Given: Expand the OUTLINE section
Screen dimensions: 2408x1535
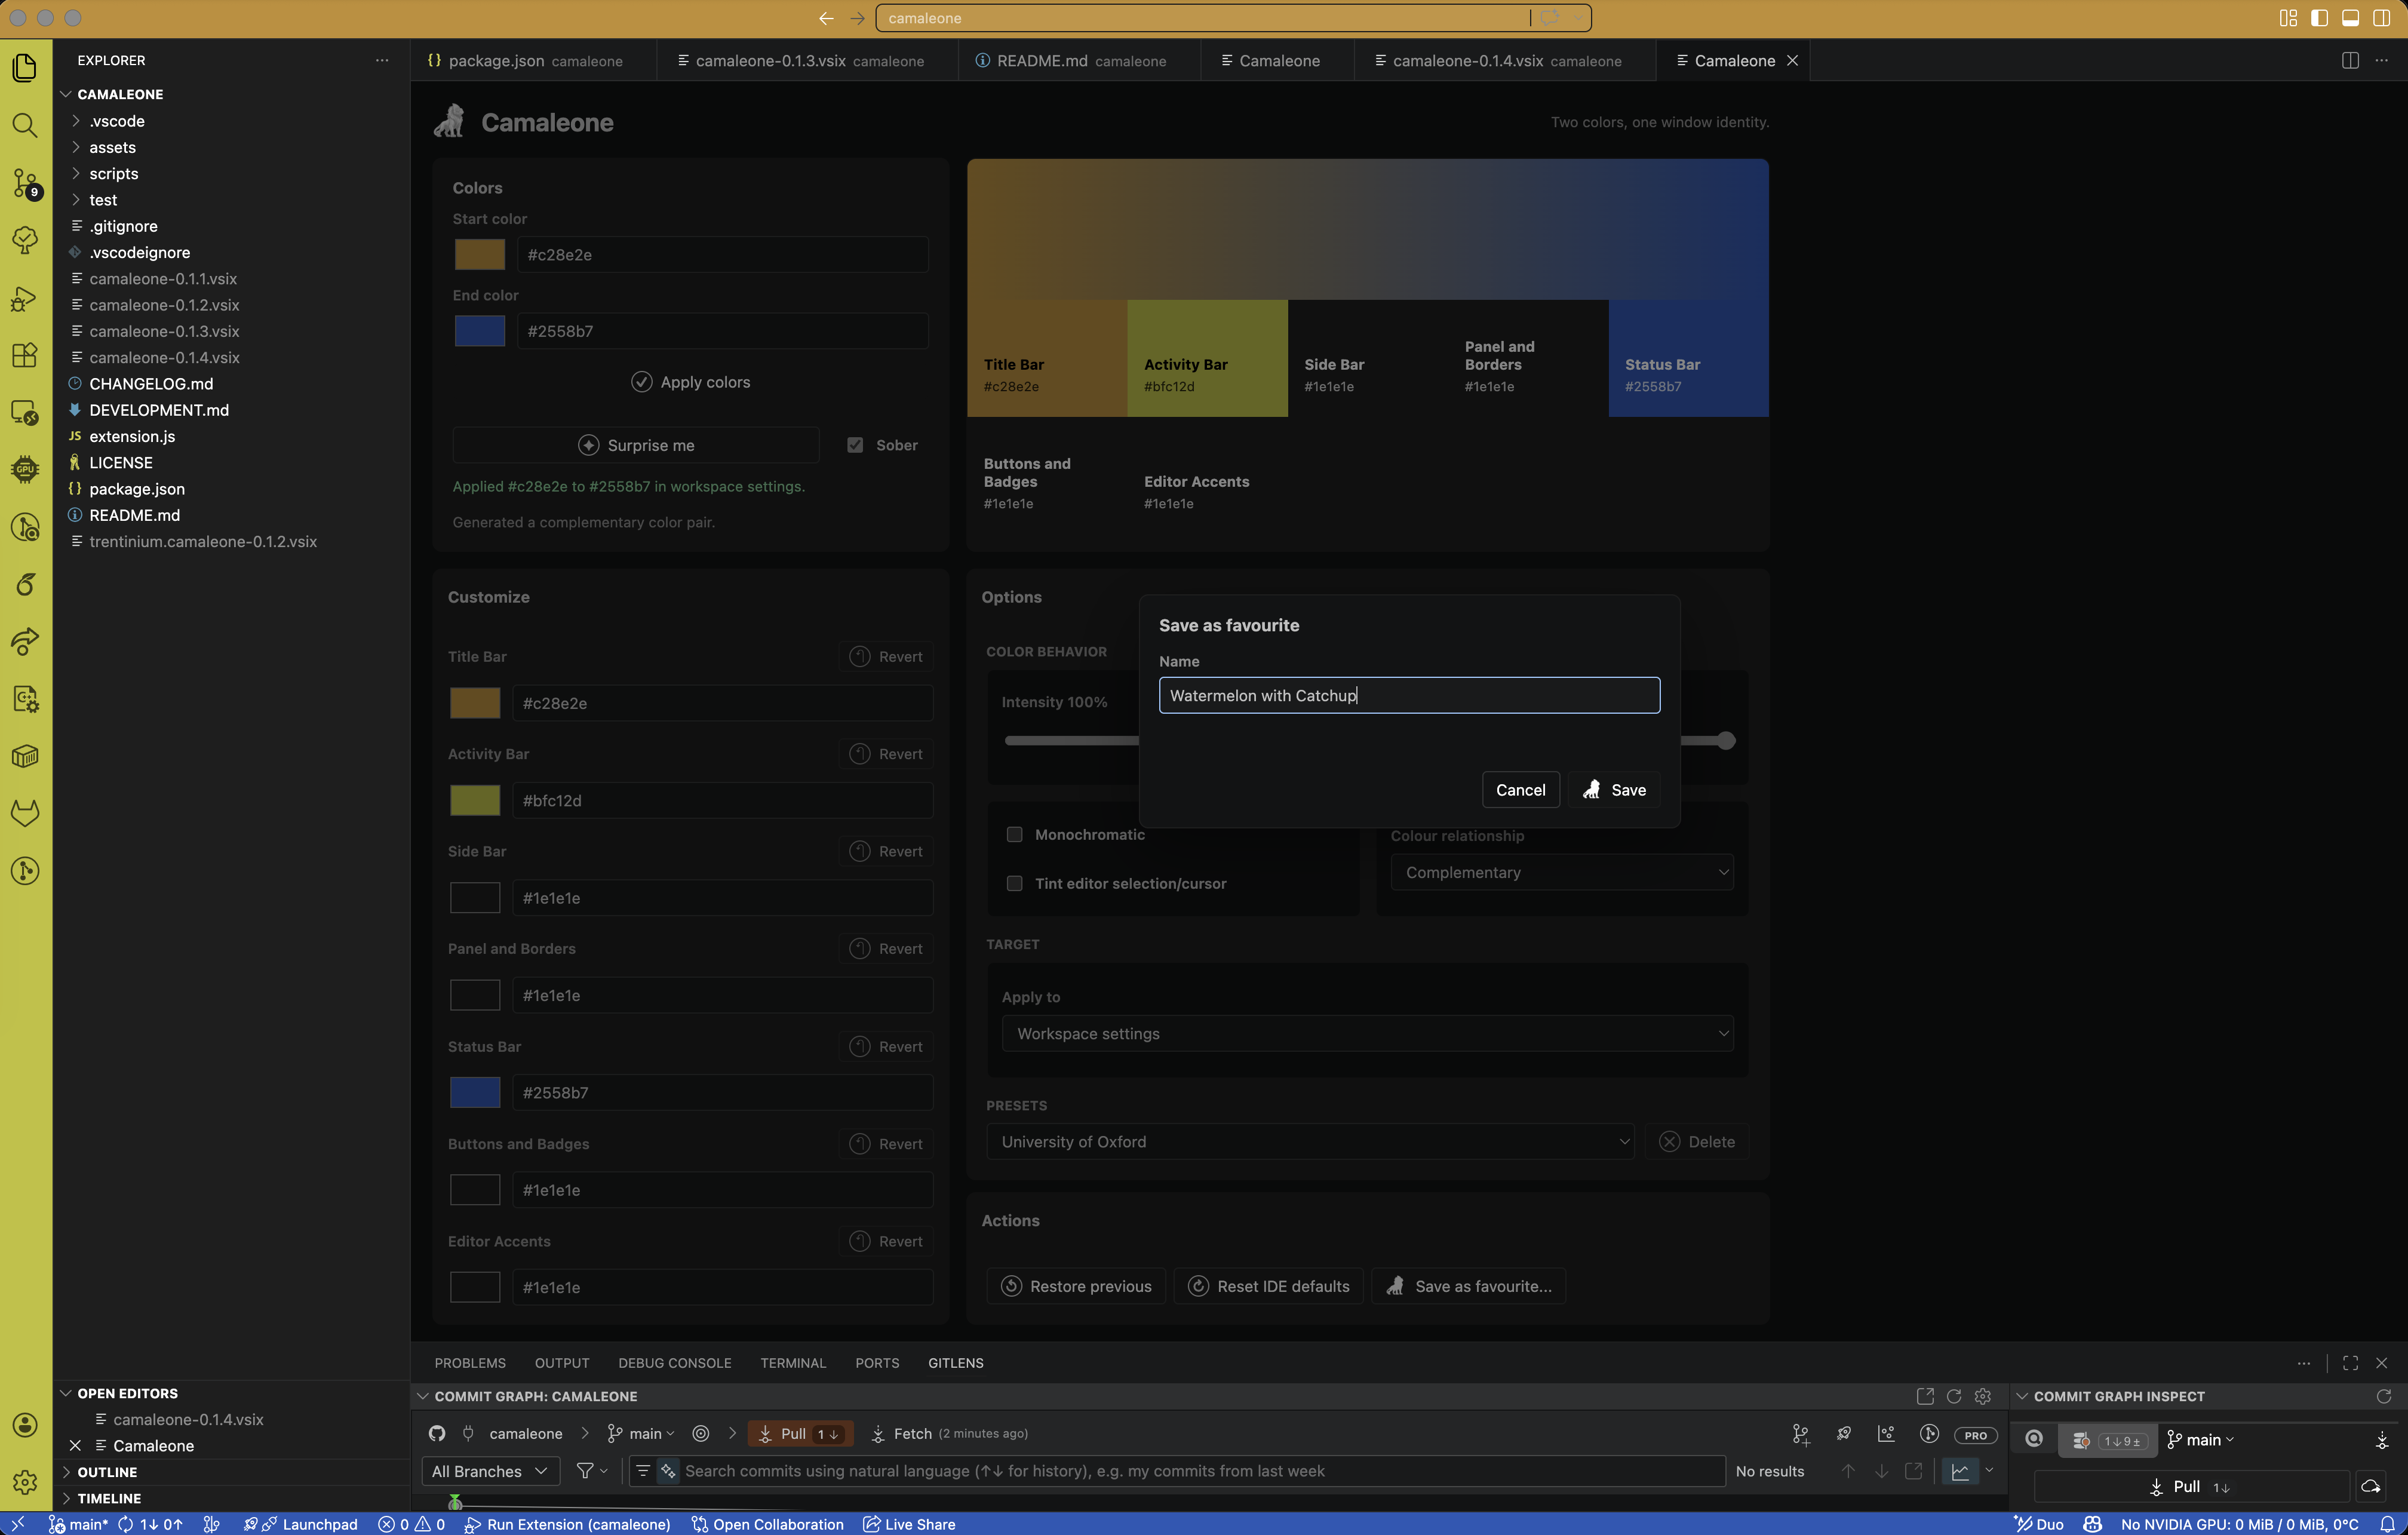Looking at the screenshot, I should (106, 1472).
